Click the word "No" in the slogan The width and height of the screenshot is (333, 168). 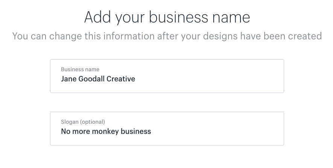(65, 131)
